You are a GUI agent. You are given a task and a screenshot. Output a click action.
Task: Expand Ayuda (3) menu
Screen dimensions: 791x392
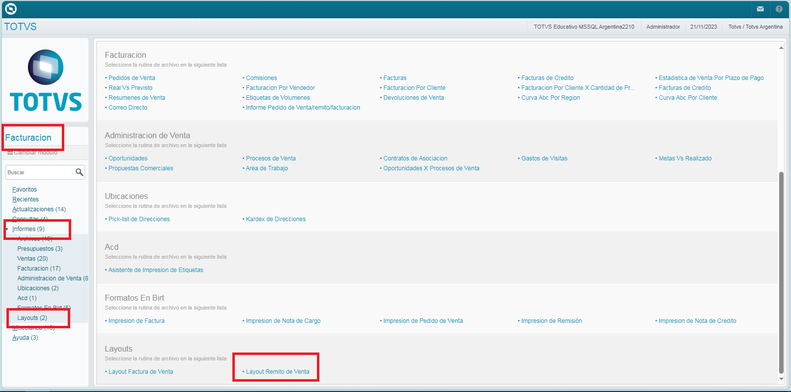click(25, 338)
